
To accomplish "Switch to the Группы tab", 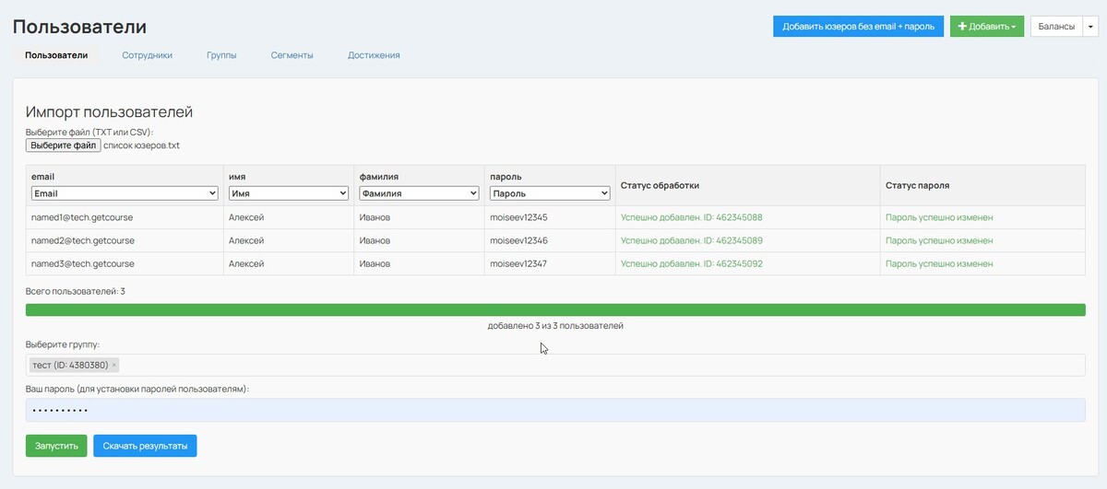I will [221, 55].
